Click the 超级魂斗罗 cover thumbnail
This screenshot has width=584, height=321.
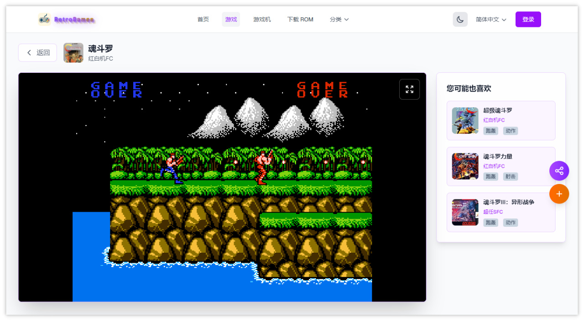465,121
